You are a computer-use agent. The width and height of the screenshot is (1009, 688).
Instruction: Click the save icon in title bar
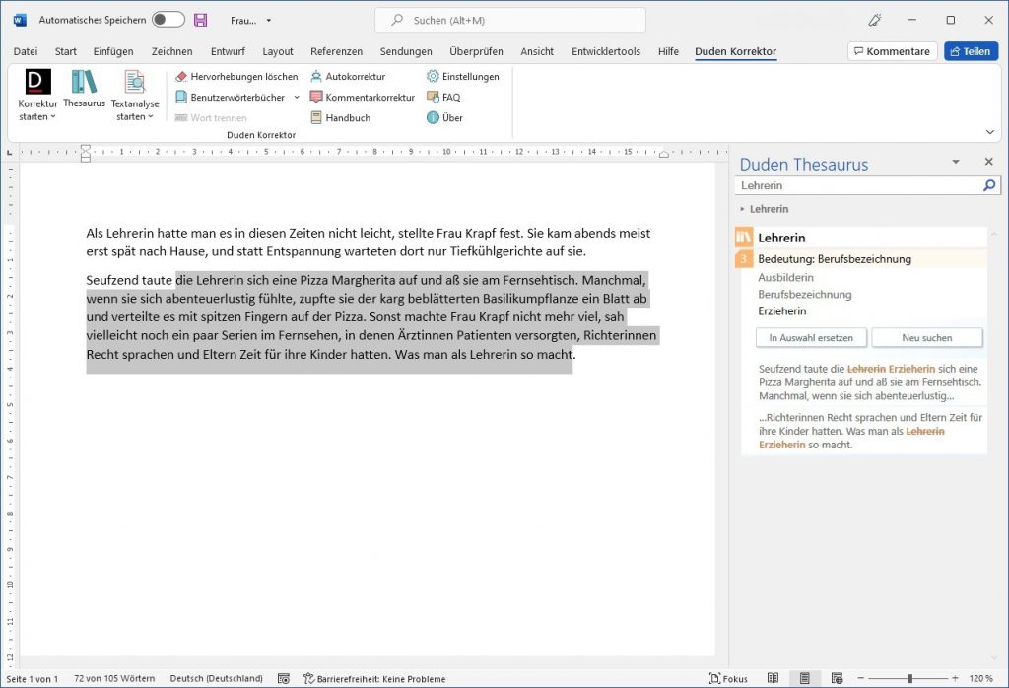pos(201,20)
